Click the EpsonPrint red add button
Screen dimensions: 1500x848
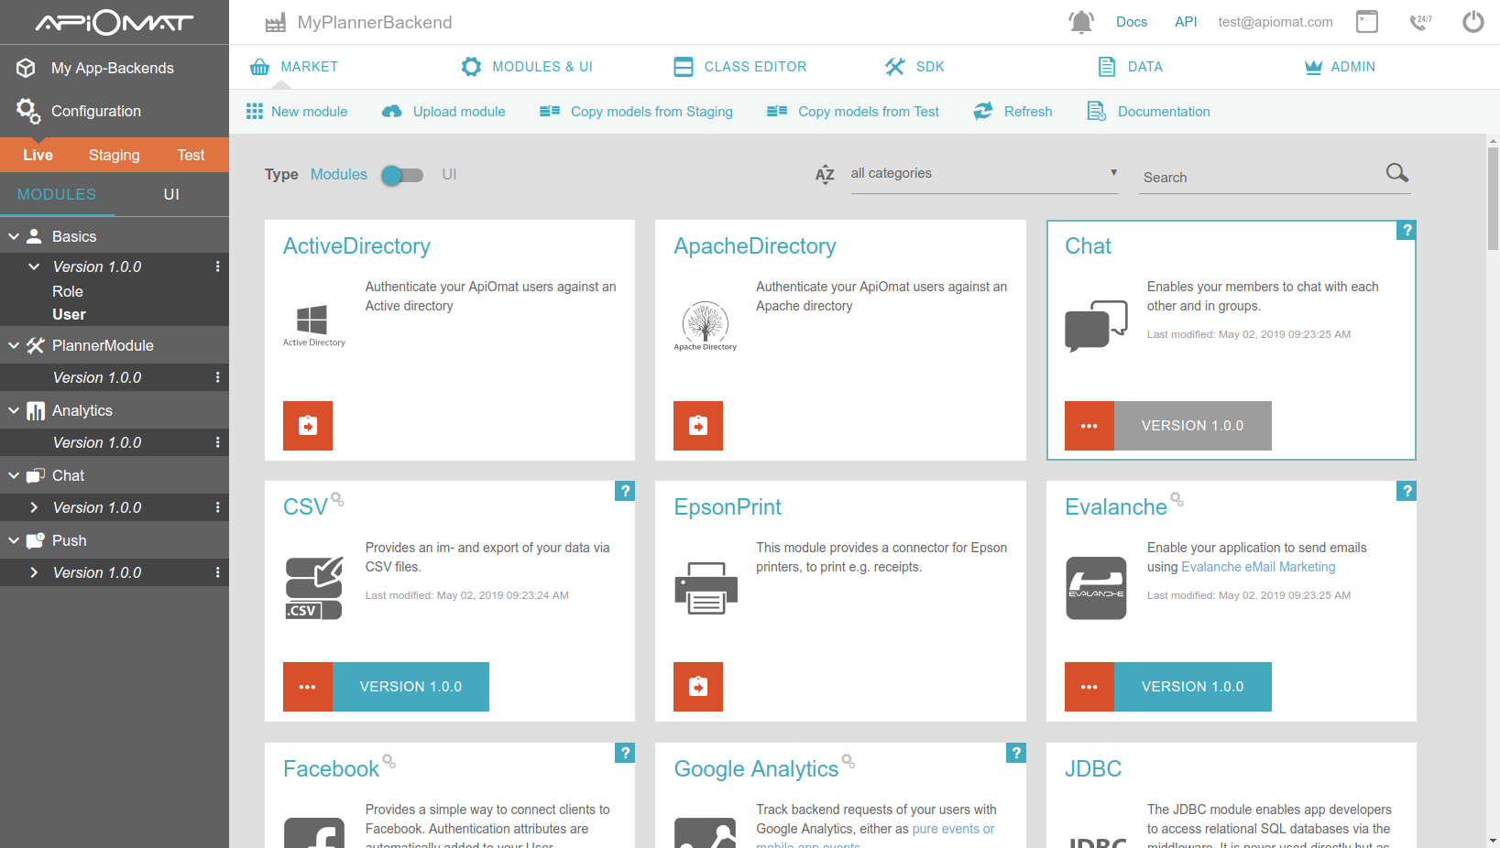[x=698, y=687]
